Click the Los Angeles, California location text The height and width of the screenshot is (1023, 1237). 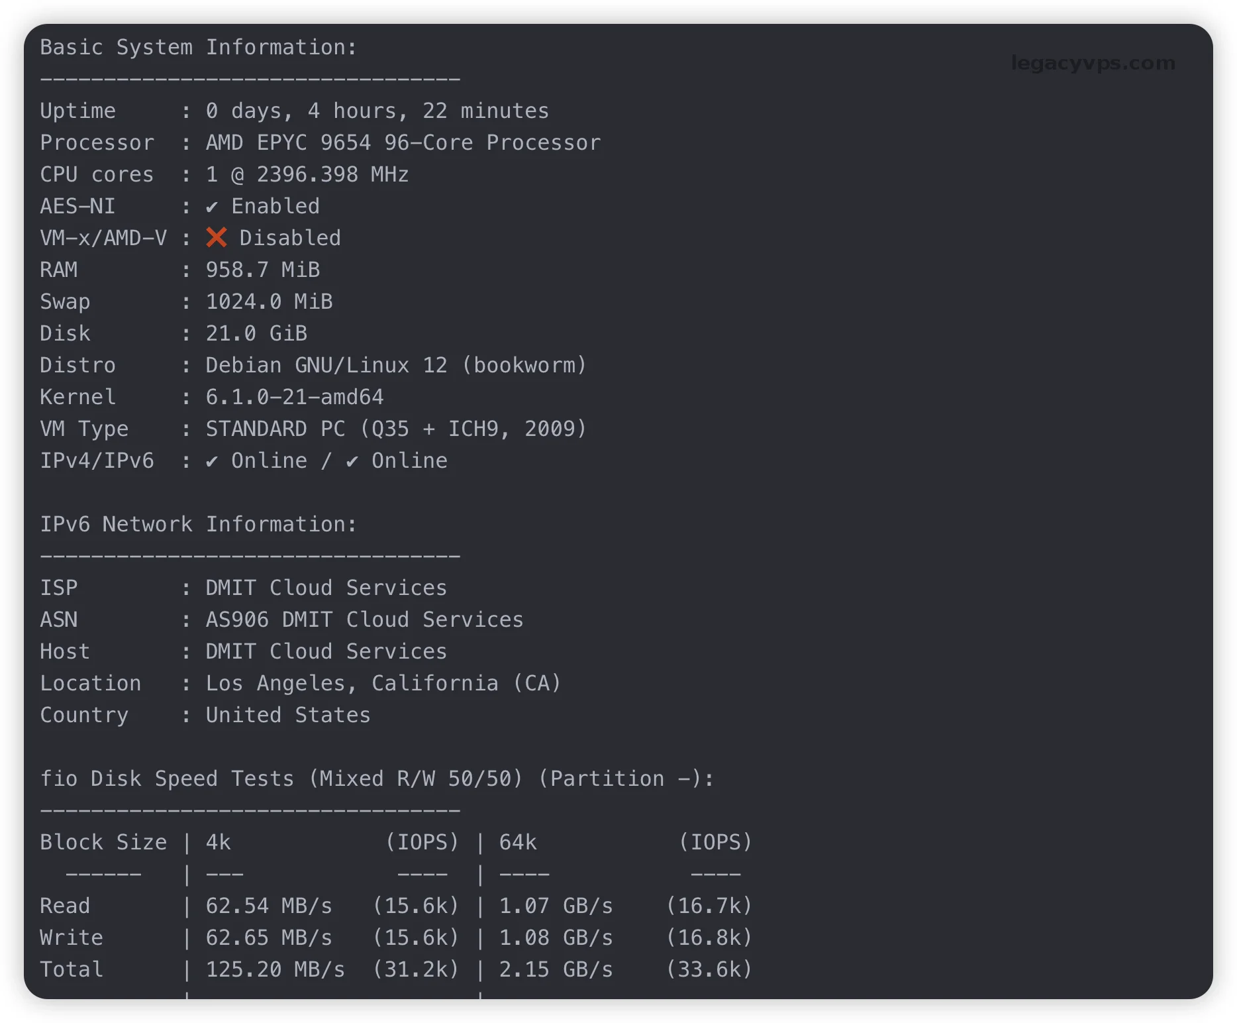point(383,684)
